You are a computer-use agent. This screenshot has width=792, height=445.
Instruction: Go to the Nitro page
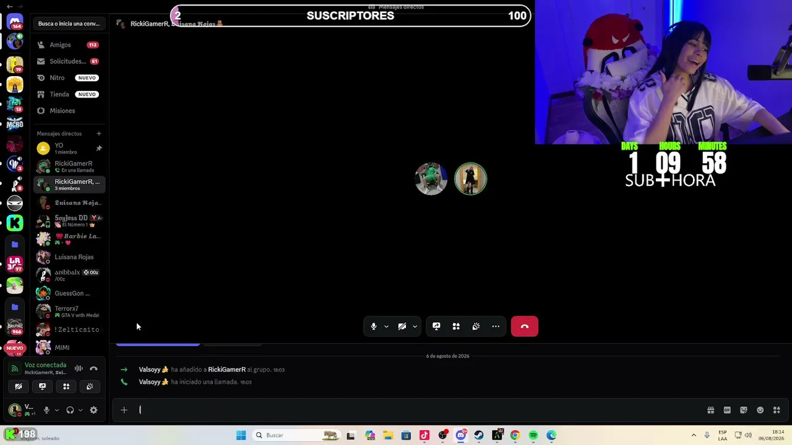[69, 78]
